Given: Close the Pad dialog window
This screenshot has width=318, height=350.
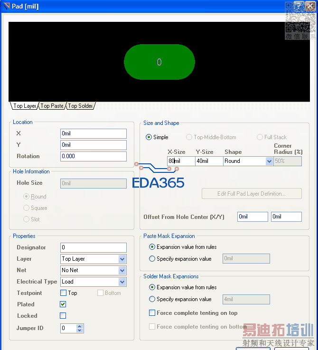Looking at the screenshot, I should [310, 6].
